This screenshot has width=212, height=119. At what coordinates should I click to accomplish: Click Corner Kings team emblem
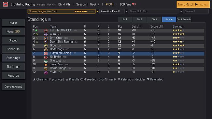(x=46, y=69)
